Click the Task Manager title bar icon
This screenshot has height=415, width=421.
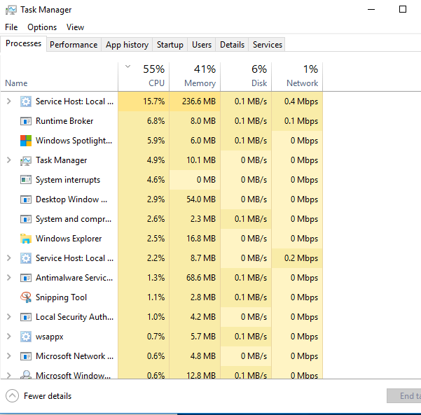[11, 10]
